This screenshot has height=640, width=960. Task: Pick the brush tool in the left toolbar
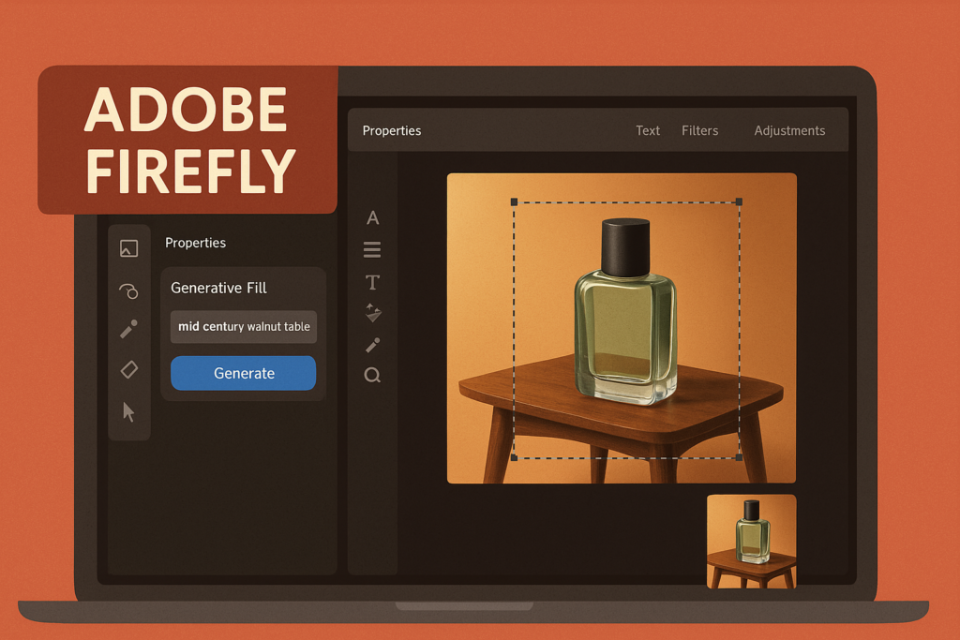point(129,329)
